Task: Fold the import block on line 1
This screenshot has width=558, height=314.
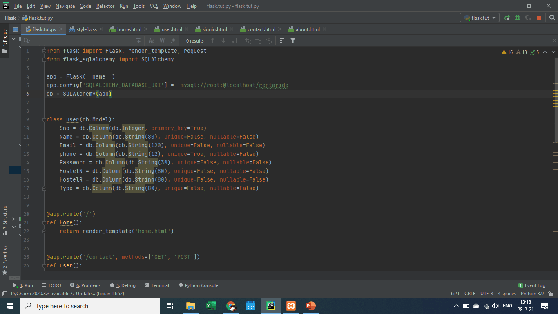Action: 44,51
